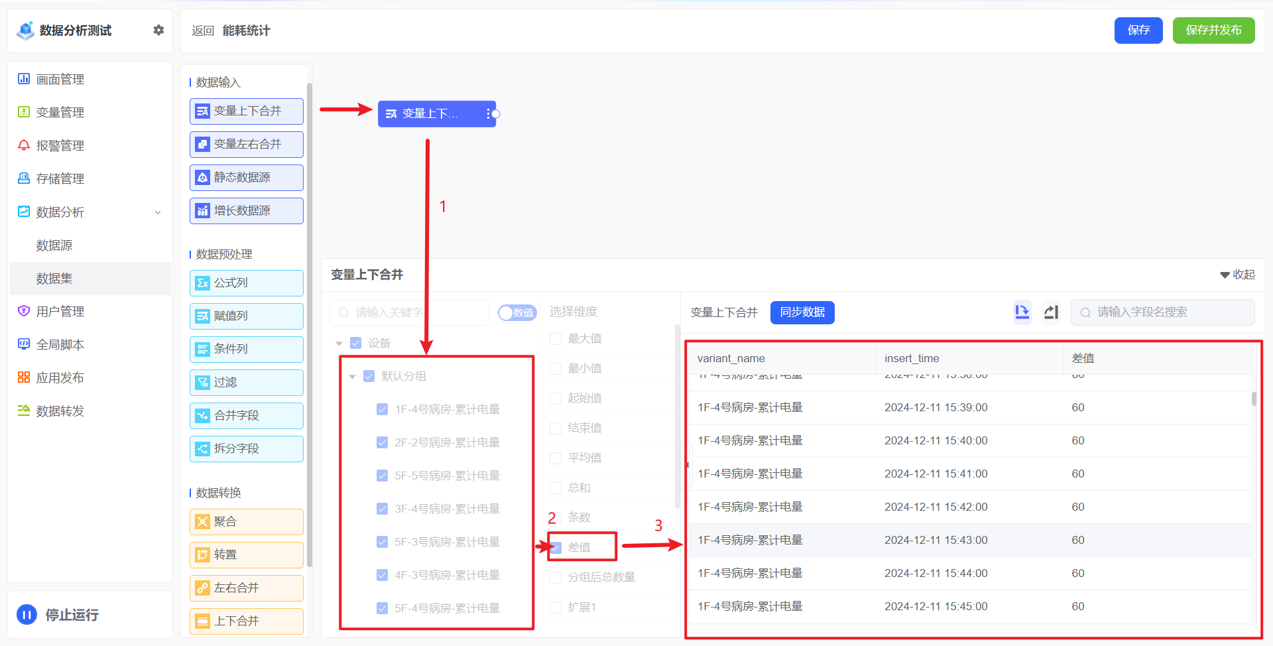Collapse the 默认分组 tree node

352,377
